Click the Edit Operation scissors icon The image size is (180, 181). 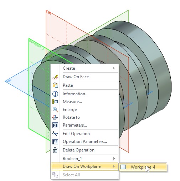click(x=55, y=134)
